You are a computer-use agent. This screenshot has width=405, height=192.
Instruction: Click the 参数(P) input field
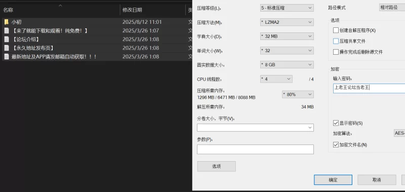(x=255, y=149)
